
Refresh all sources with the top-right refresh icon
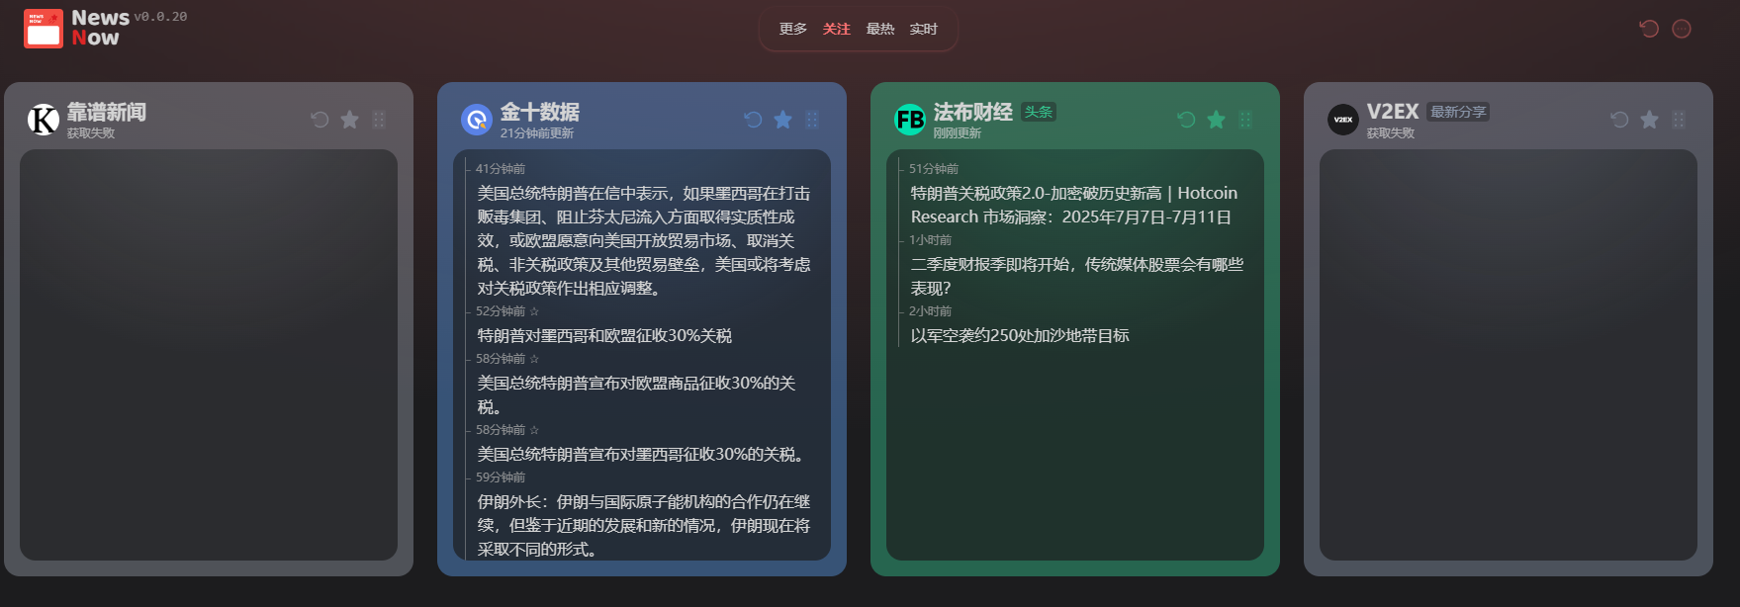tap(1649, 29)
